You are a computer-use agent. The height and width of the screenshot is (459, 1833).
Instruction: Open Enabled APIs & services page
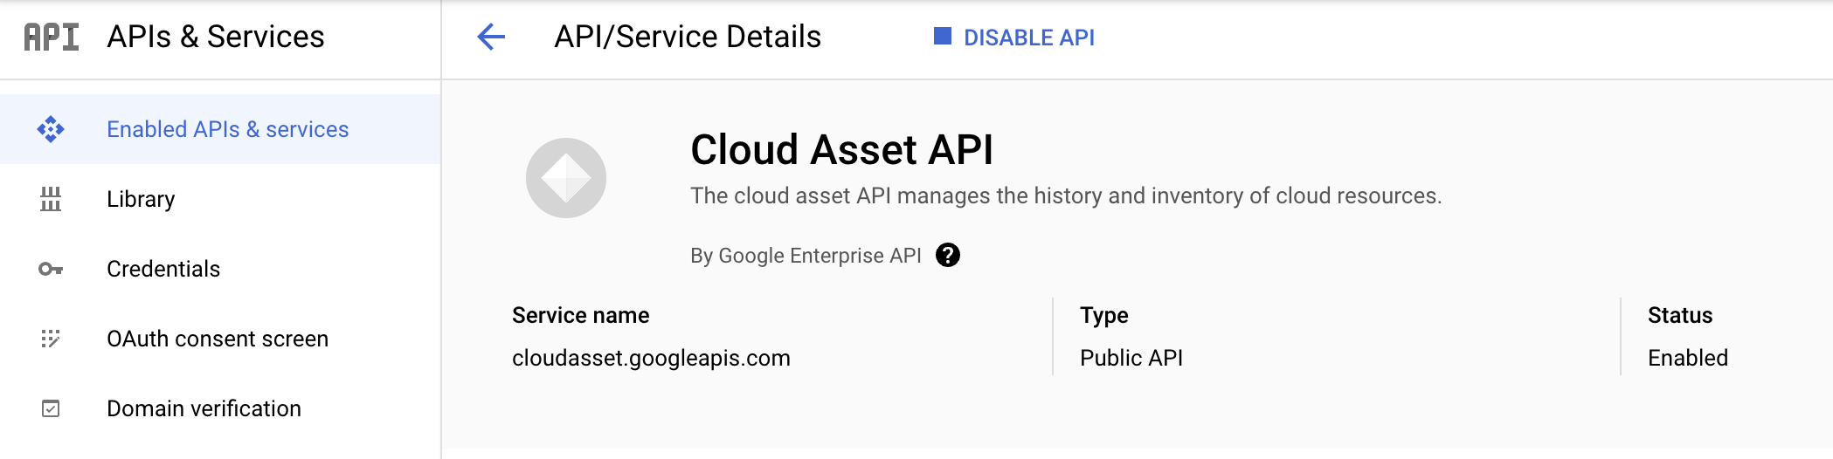(x=220, y=129)
